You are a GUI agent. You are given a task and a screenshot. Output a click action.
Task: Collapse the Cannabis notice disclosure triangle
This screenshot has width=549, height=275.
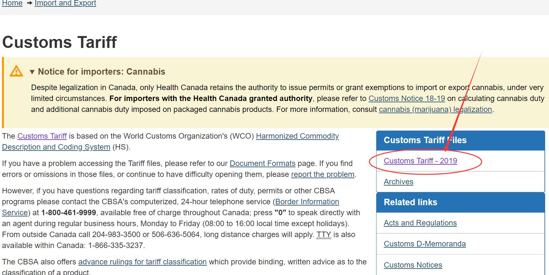point(32,72)
